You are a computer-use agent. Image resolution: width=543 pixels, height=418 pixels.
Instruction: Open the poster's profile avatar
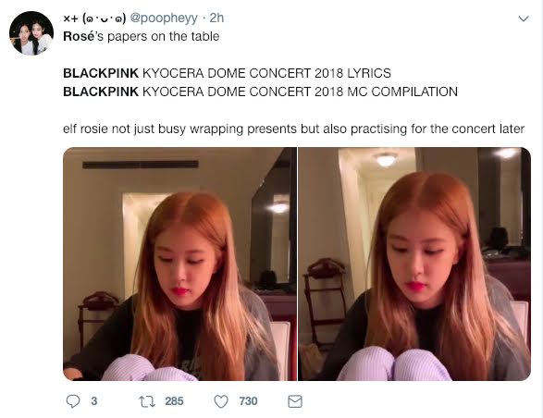(31, 33)
